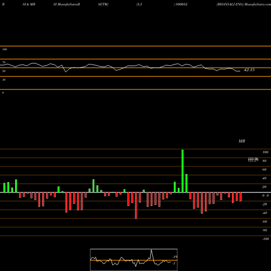Viewport: 271px width, 271px height.
Task: Click the tallest green MRSI bar
Action: (183, 171)
